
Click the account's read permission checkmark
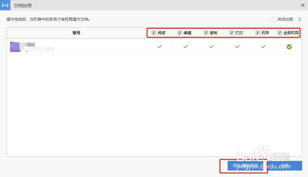160,47
